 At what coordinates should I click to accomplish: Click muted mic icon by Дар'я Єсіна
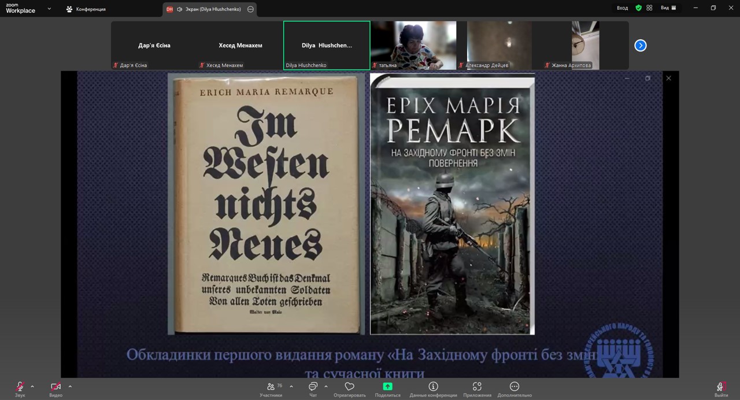point(116,65)
